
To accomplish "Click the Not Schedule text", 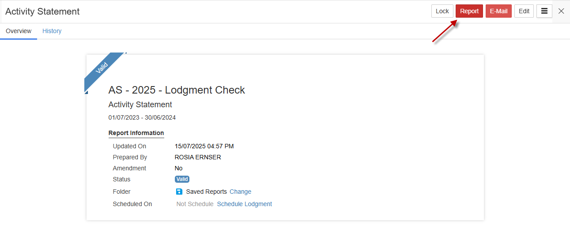I will [x=195, y=204].
